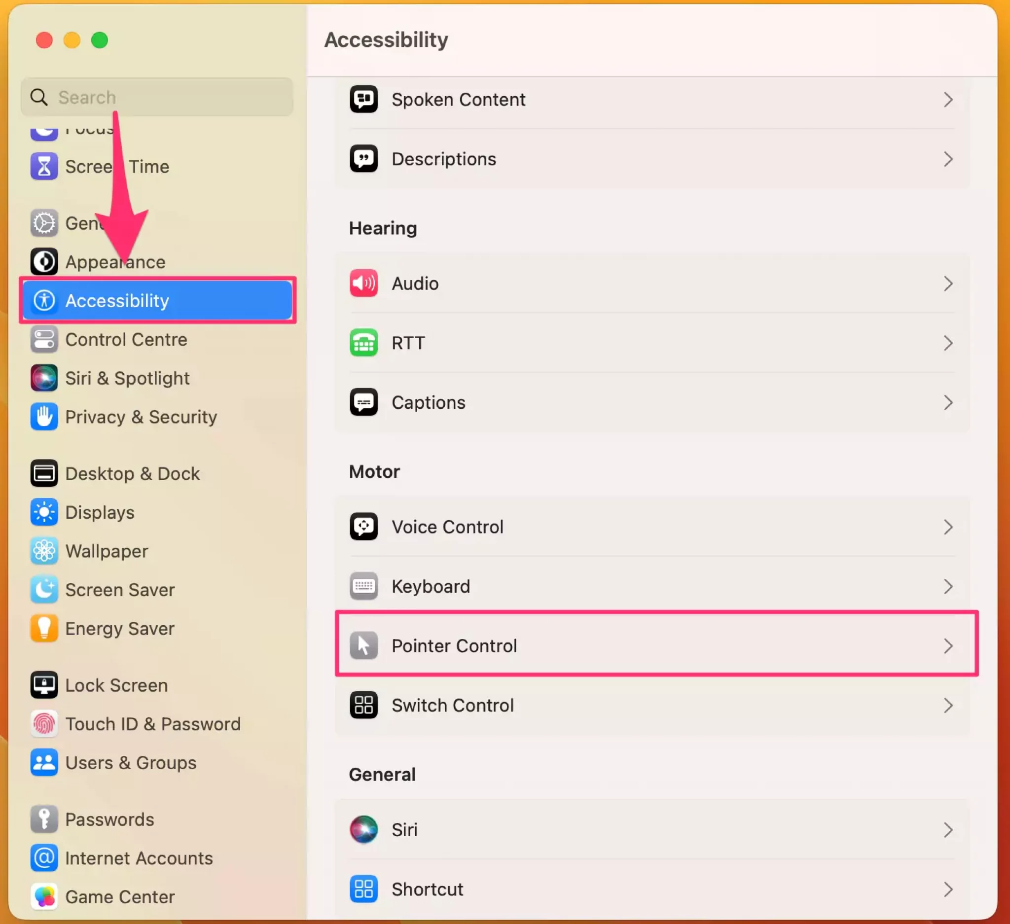Click the Voice Control icon
Viewport: 1010px width, 924px height.
point(364,527)
